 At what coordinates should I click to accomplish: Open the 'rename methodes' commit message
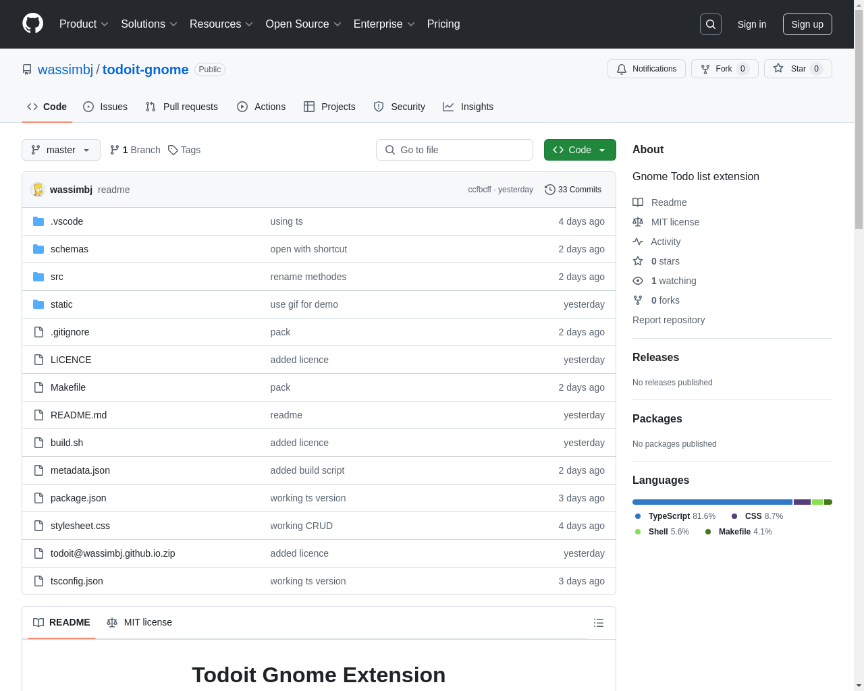tap(308, 277)
